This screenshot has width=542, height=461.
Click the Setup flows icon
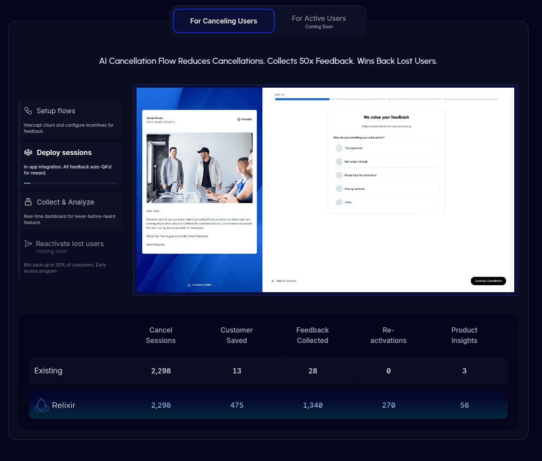pos(28,111)
